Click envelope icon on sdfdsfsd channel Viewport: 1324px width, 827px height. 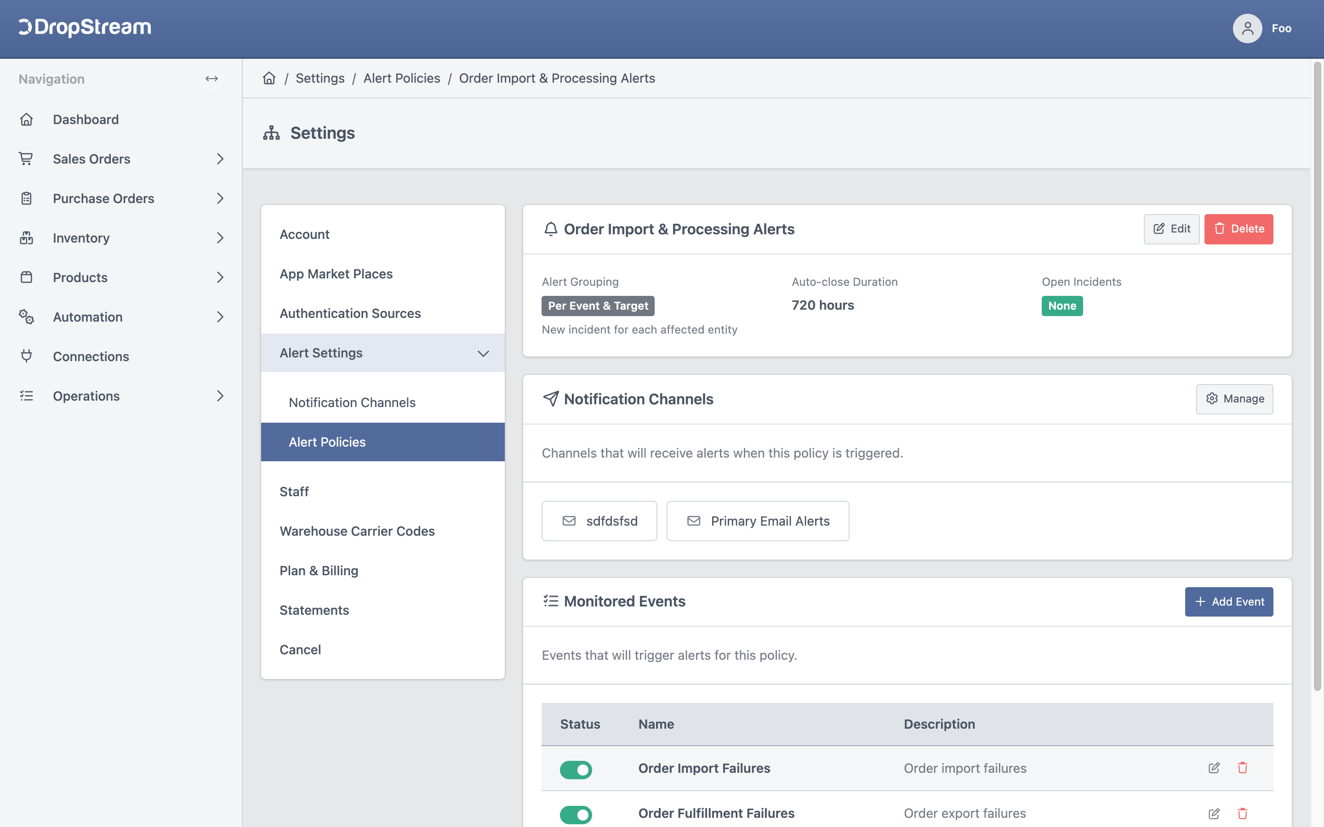(569, 521)
